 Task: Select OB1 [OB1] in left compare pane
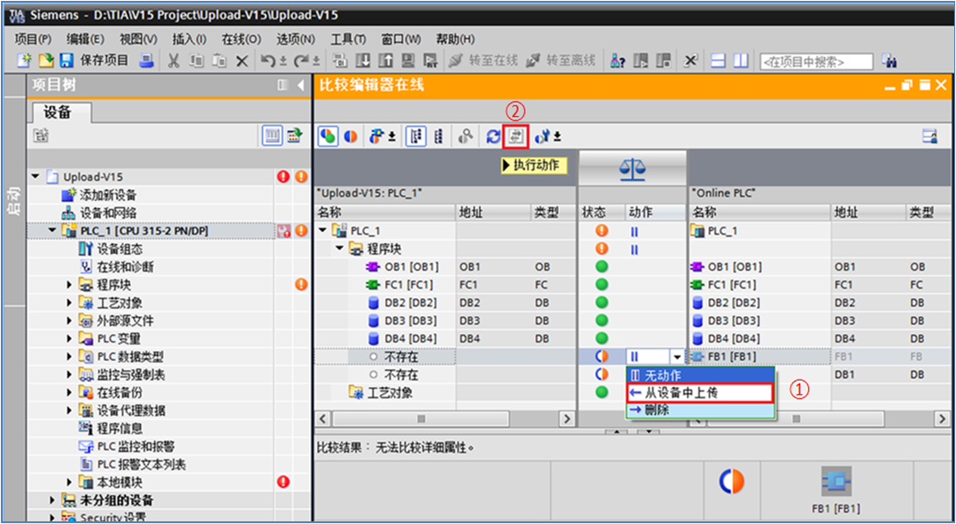click(411, 267)
